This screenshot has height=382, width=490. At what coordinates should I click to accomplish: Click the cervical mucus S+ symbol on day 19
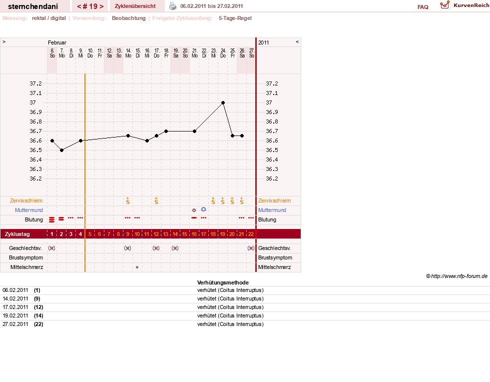pos(222,200)
